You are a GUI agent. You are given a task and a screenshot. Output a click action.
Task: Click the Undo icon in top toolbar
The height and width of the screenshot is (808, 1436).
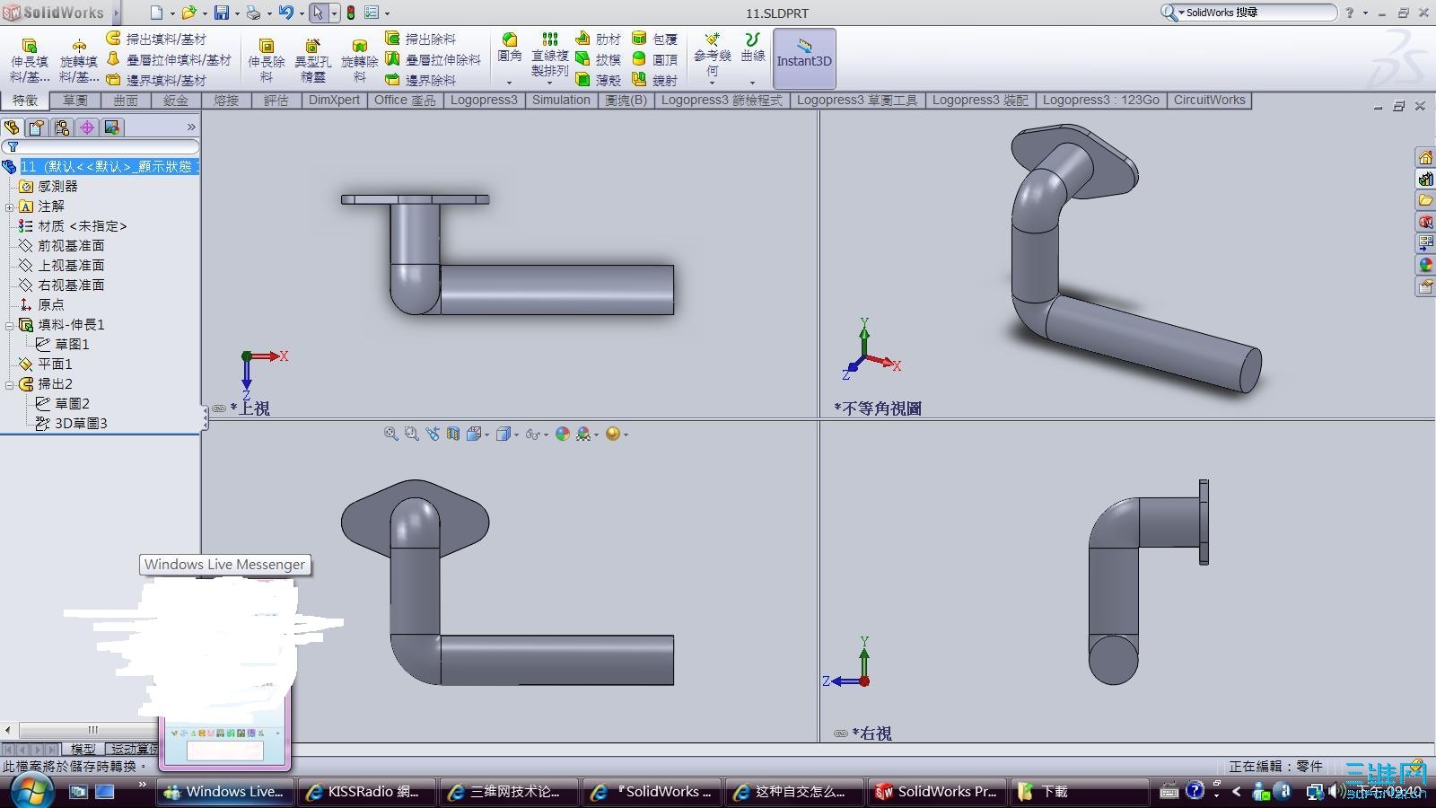(x=286, y=13)
